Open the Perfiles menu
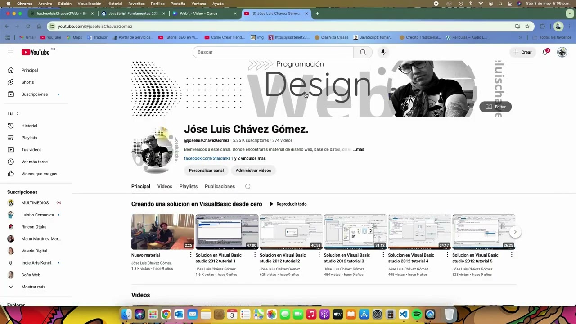This screenshot has width=576, height=324. (157, 4)
